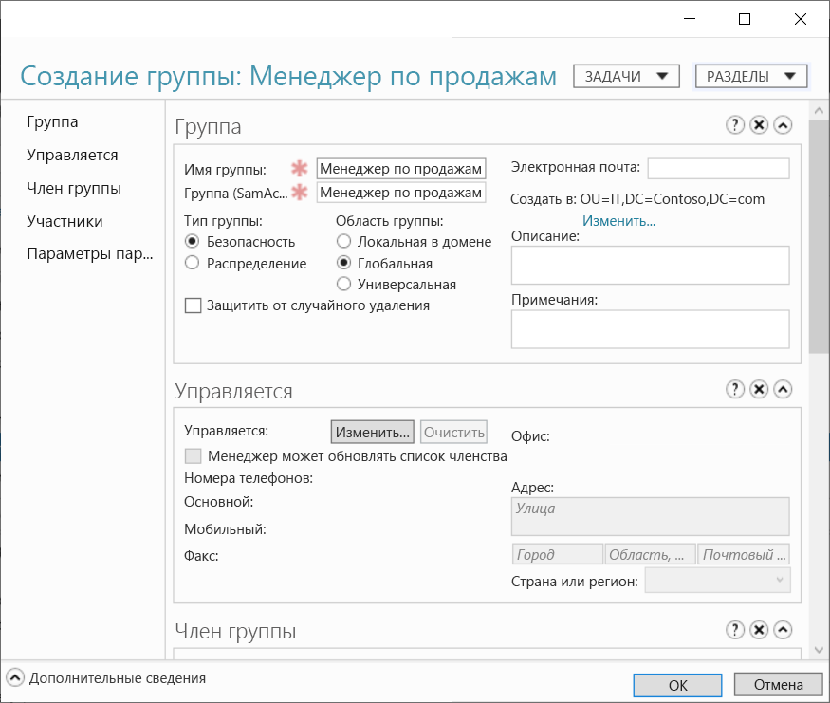
Task: Choose Локальная в домене group scope
Action: 344,241
